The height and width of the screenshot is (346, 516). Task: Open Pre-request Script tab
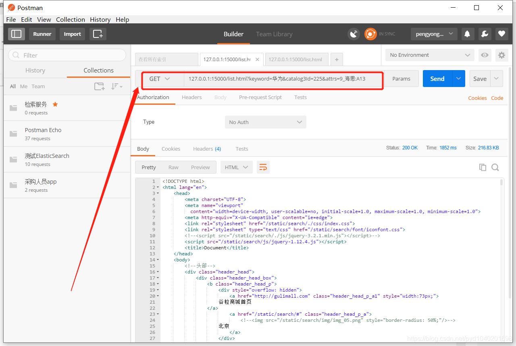pyautogui.click(x=260, y=97)
